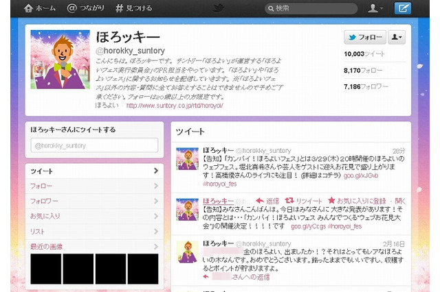440x292 pixels.
Task: Click the chevron on the フォロワー sidebar row
Action: 156,201
